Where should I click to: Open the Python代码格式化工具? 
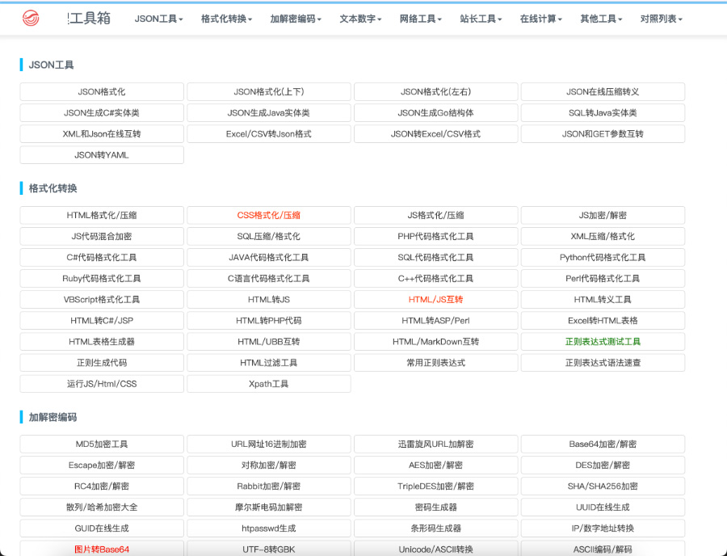603,258
